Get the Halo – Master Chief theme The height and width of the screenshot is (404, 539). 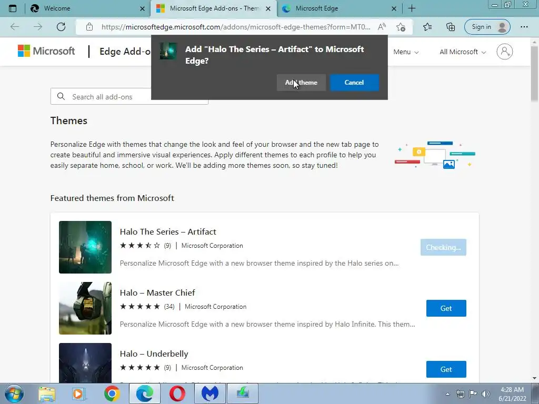click(446, 308)
